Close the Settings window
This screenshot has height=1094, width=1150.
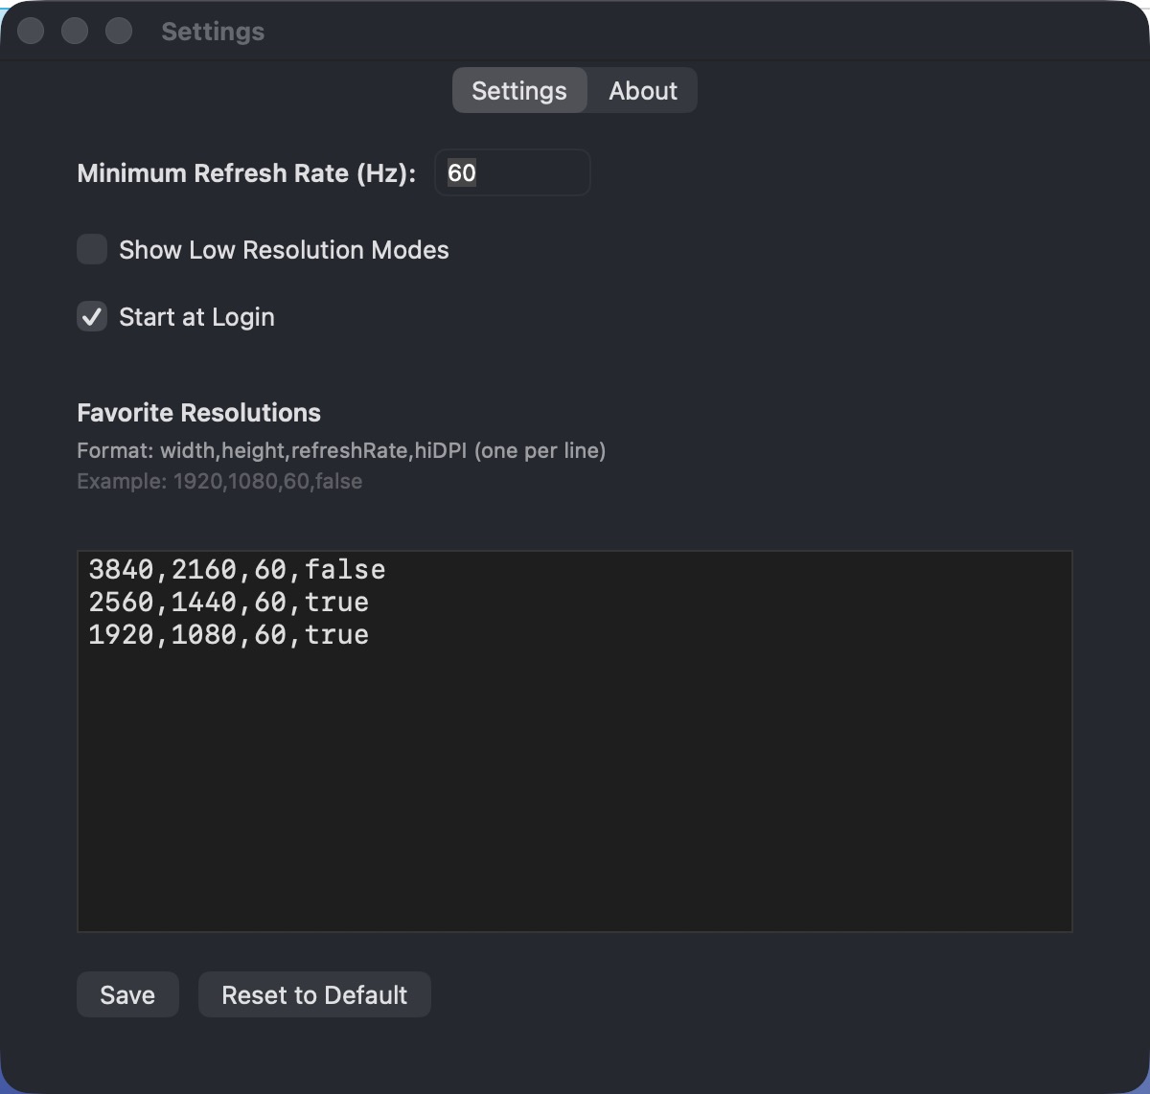coord(31,31)
